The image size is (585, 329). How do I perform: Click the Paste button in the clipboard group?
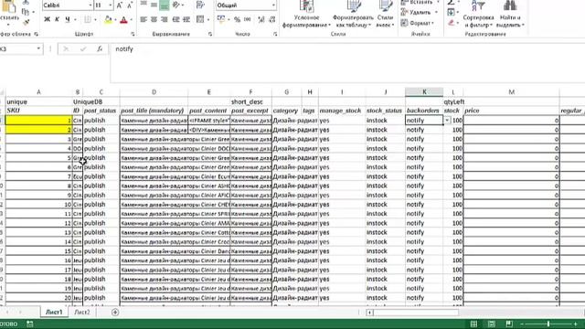click(8, 13)
